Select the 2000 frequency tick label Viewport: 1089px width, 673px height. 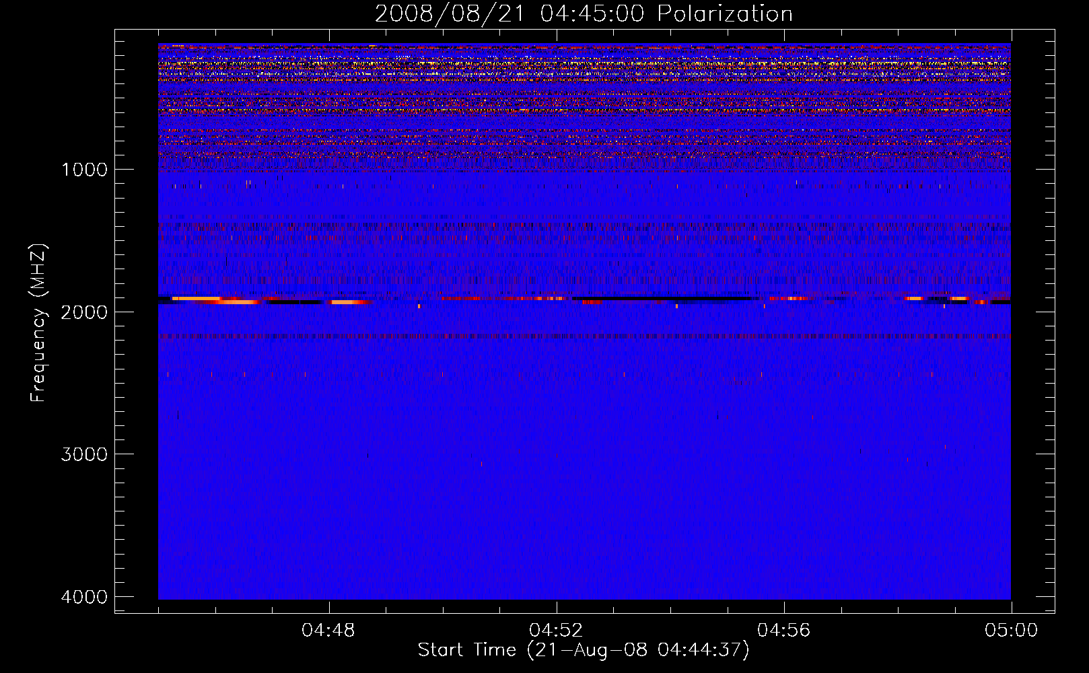pos(84,312)
